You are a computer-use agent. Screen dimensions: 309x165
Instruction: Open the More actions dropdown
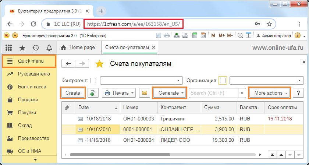pos(269,93)
